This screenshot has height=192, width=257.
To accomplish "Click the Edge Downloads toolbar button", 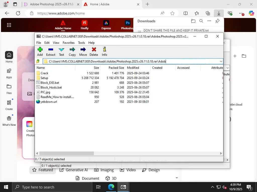I will (x=219, y=13).
